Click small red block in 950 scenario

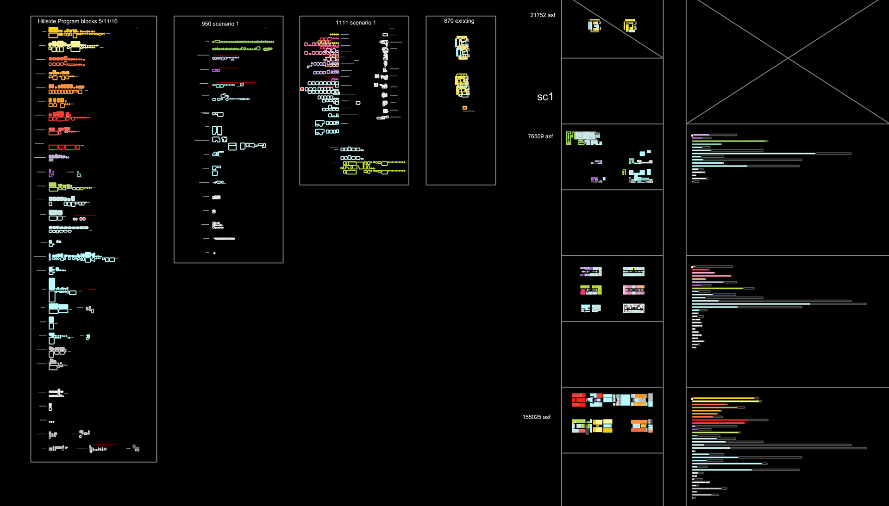tap(242, 85)
